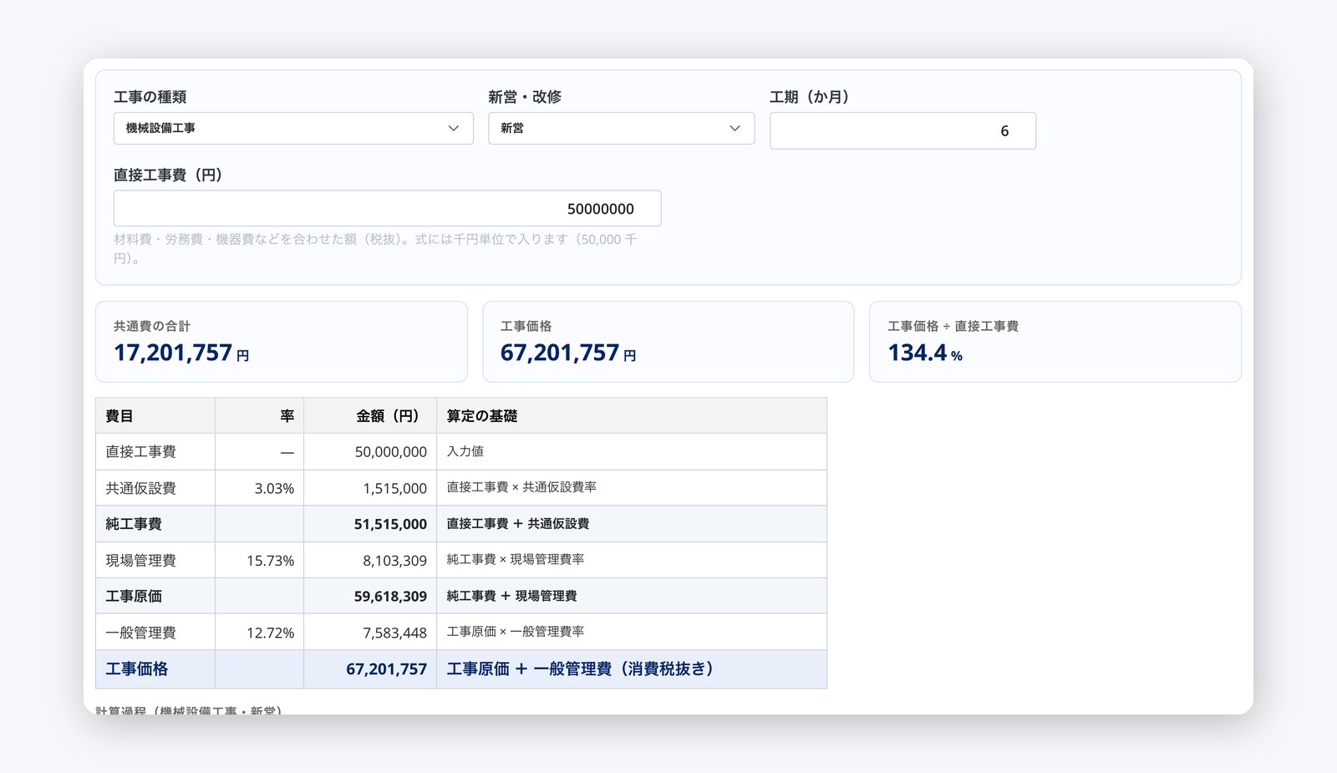Image resolution: width=1337 pixels, height=773 pixels.
Task: Click the 8,103,309 amount cell
Action: click(x=370, y=560)
